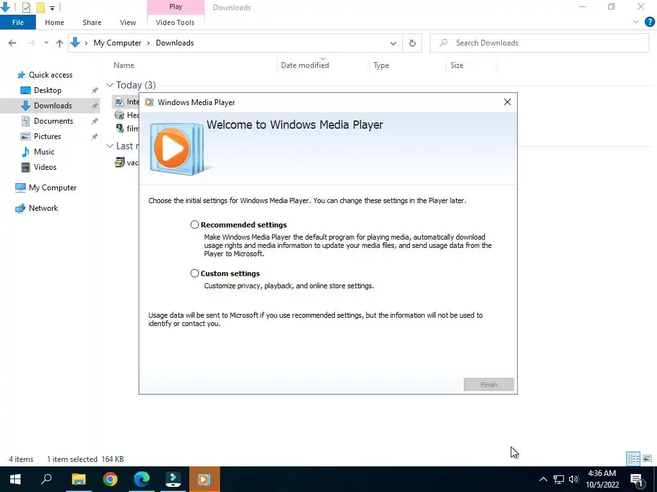The width and height of the screenshot is (657, 492).
Task: Open taskbar search magnifier
Action: [x=46, y=479]
